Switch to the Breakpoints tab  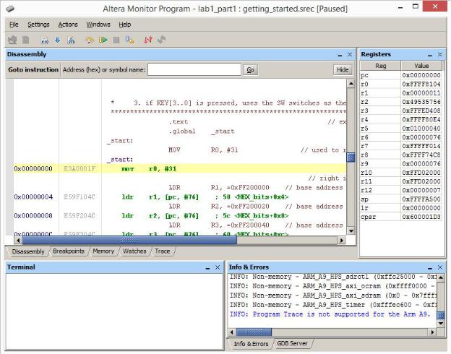click(x=69, y=251)
